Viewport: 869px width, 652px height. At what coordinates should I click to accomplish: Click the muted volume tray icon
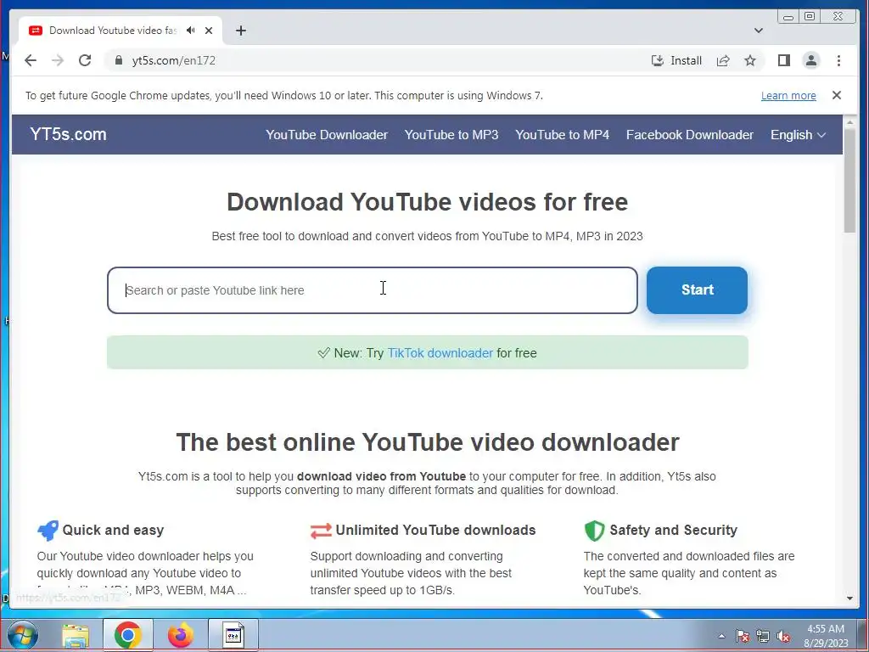tap(783, 637)
